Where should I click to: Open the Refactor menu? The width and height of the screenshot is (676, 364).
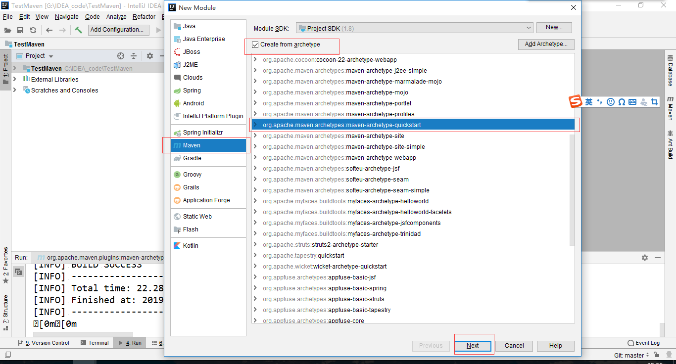144,17
